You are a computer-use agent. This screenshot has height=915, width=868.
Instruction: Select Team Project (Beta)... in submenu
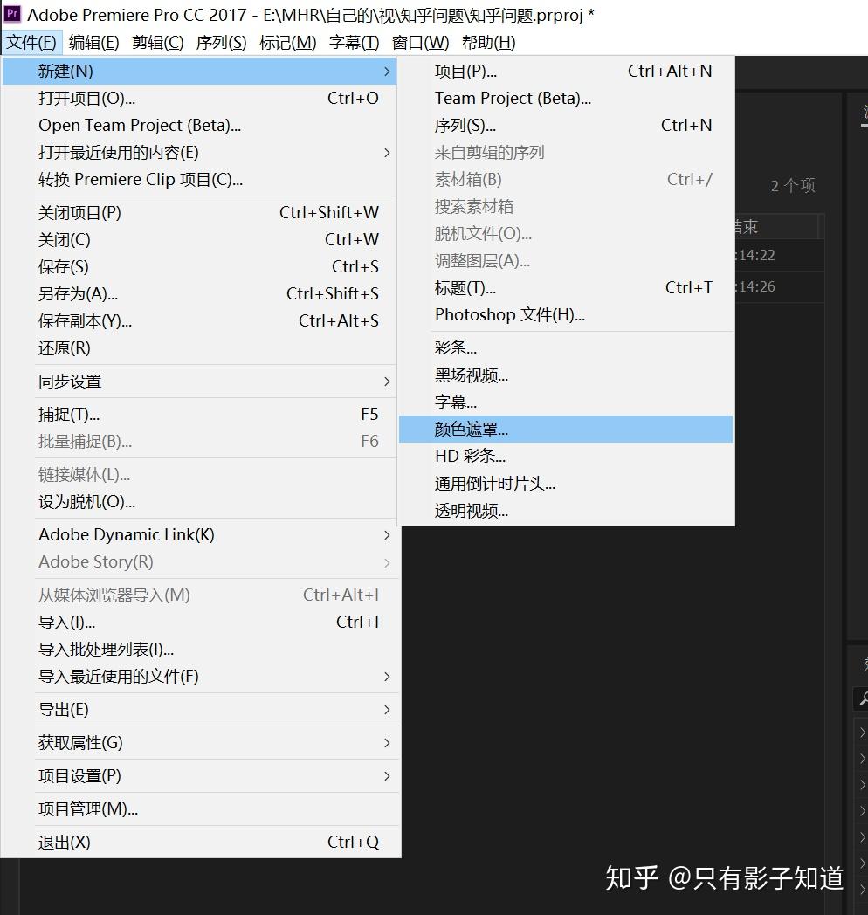click(566, 98)
